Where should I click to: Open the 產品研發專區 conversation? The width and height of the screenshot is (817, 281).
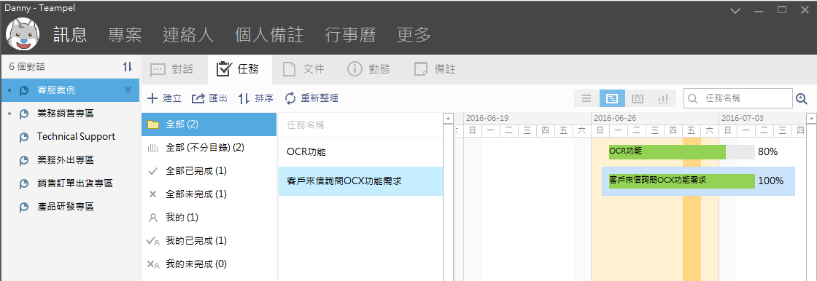(70, 207)
